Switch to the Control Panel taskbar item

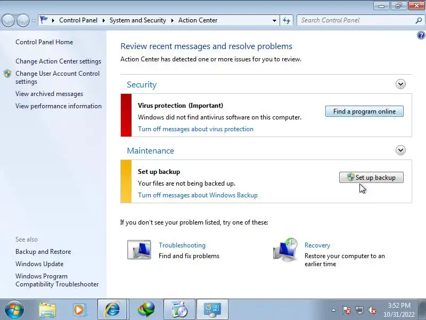coord(212,310)
